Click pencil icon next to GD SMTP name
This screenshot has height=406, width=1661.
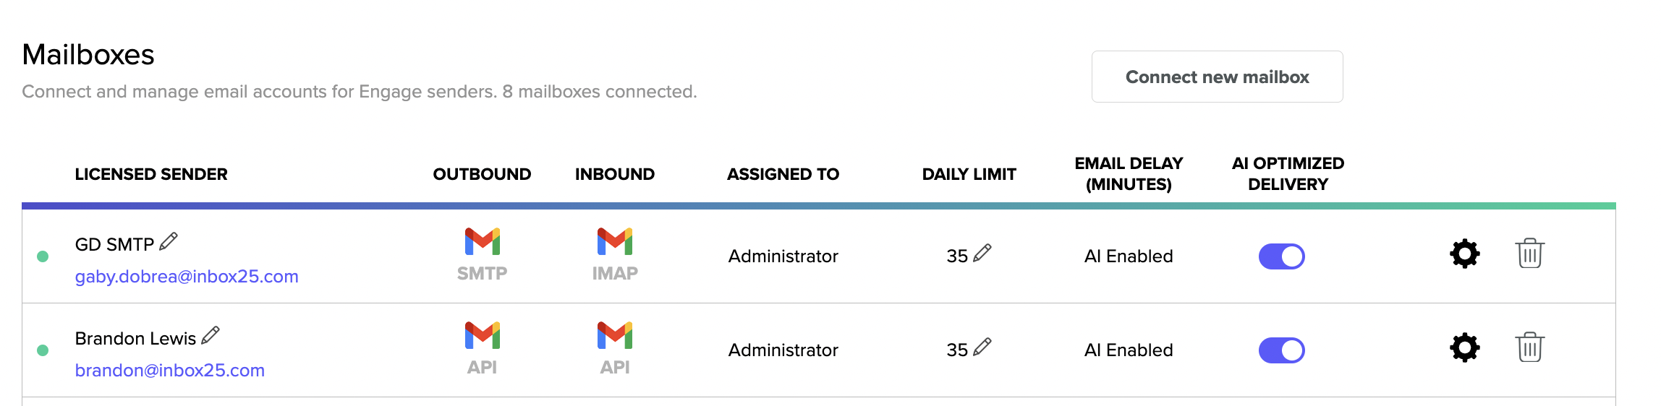coord(169,242)
